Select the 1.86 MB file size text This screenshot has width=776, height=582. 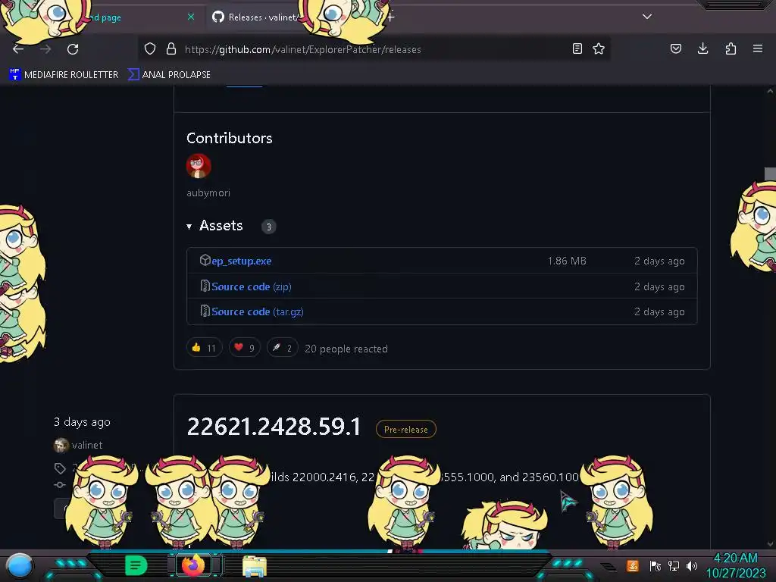coord(567,261)
